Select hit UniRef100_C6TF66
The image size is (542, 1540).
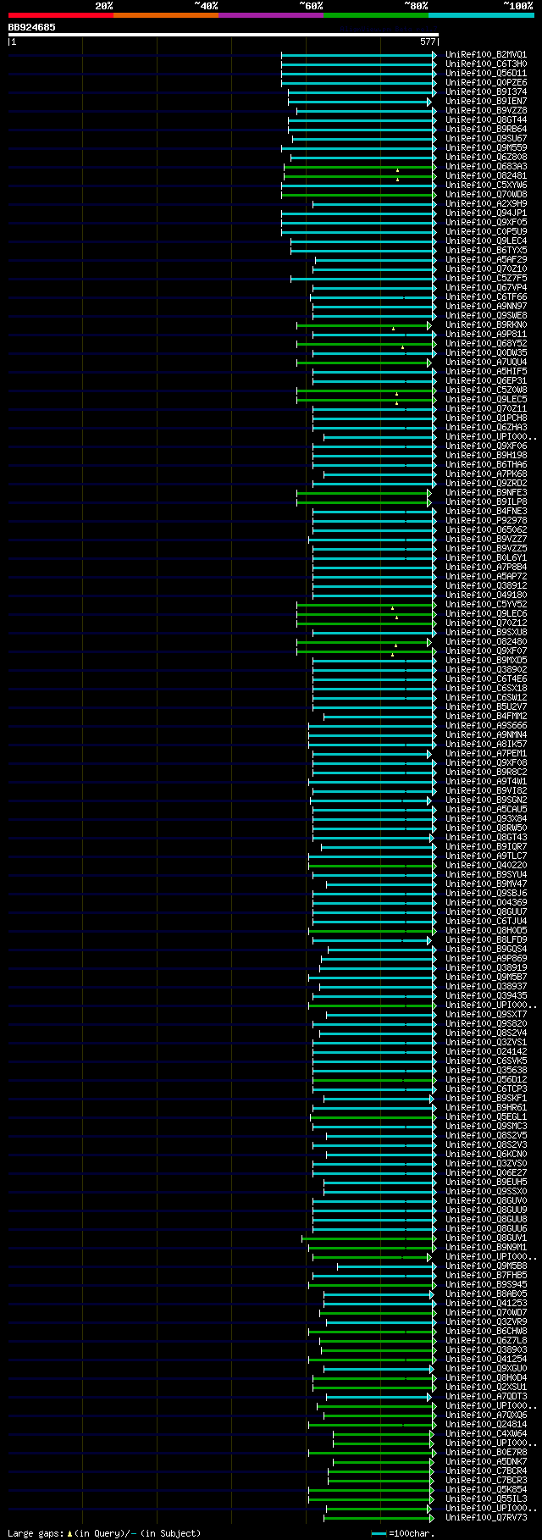tap(486, 296)
